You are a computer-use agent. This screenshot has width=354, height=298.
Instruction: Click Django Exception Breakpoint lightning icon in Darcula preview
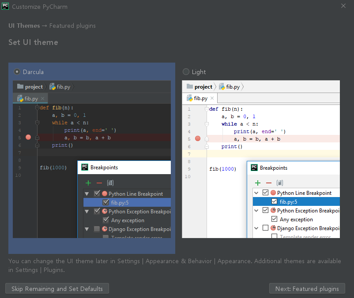pyautogui.click(x=105, y=229)
